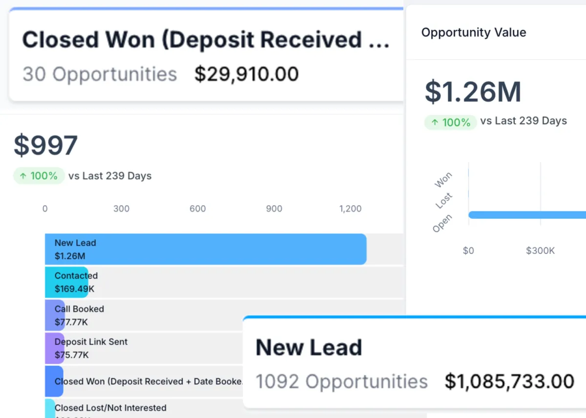586x418 pixels.
Task: Click the green 100% badge under $997
Action: pyautogui.click(x=39, y=176)
